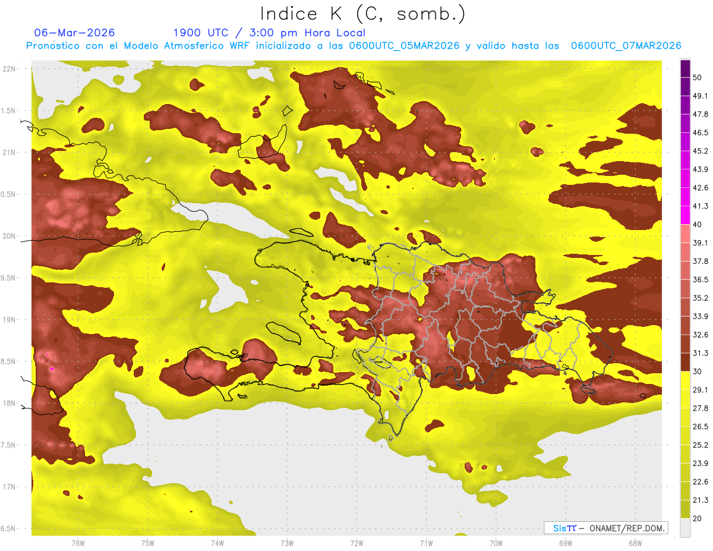Viewport: 713px width, 551px height.
Task: Click the legend value '41.3'
Action: [700, 206]
